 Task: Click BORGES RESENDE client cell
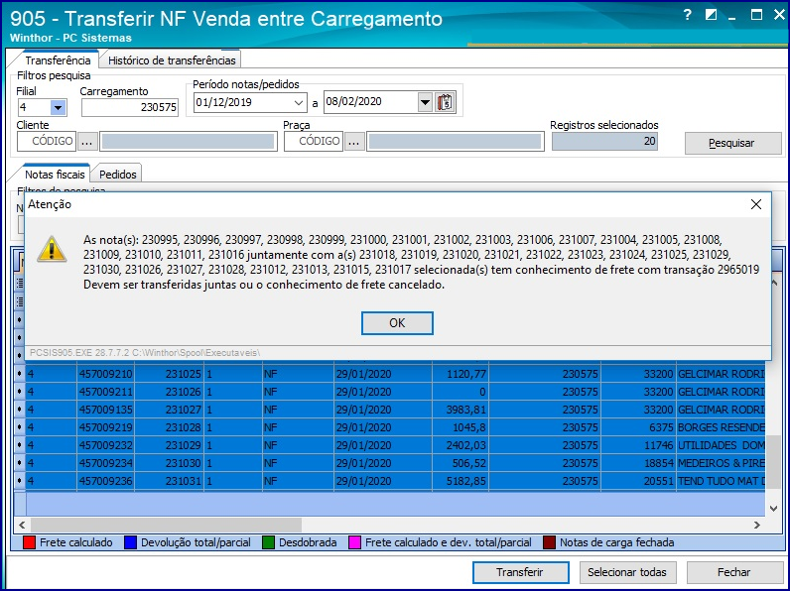pyautogui.click(x=721, y=427)
